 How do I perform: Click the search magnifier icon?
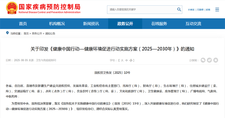click(179, 10)
